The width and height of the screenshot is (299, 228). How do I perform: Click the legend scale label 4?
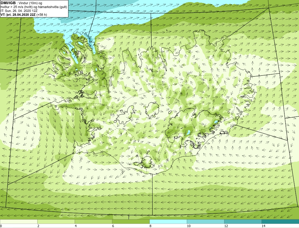point(76,226)
